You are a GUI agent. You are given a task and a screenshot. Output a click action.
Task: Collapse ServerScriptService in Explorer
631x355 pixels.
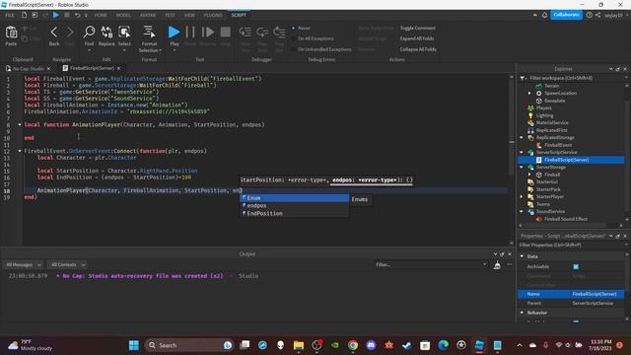(522, 153)
